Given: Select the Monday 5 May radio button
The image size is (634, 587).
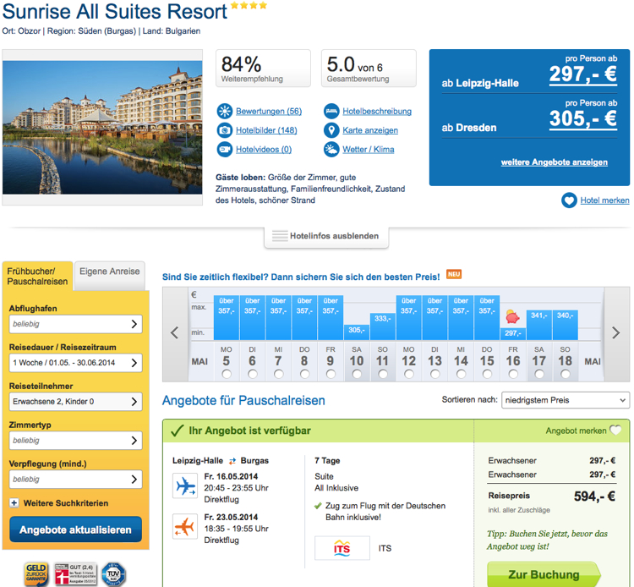Looking at the screenshot, I should (x=227, y=374).
